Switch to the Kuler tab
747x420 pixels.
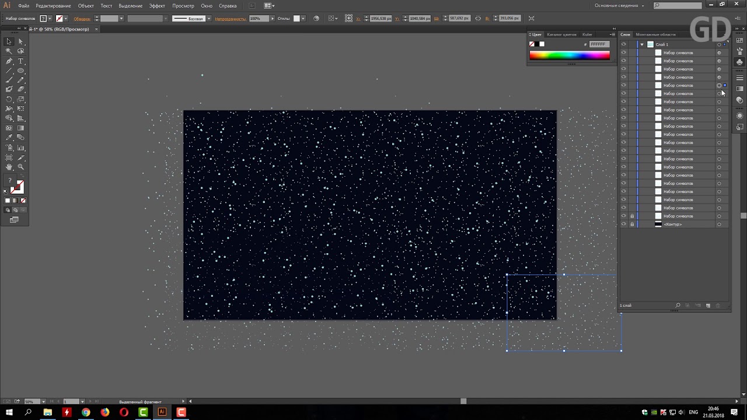pyautogui.click(x=587, y=34)
